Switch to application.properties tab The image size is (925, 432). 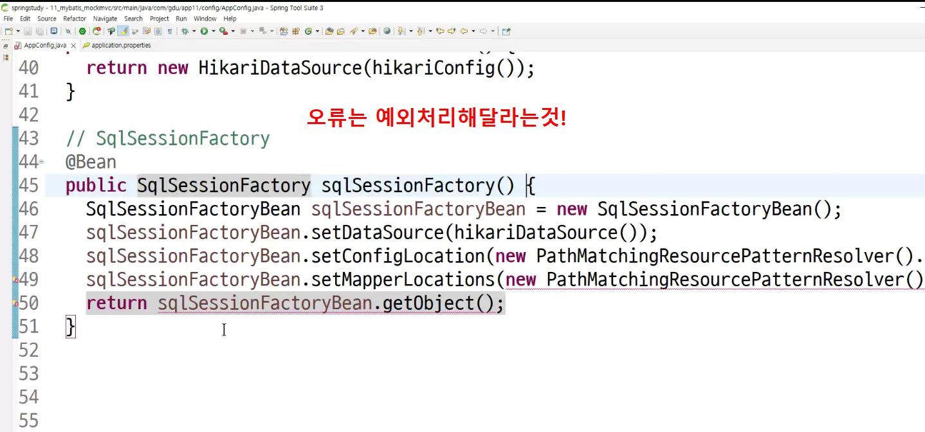tap(117, 45)
